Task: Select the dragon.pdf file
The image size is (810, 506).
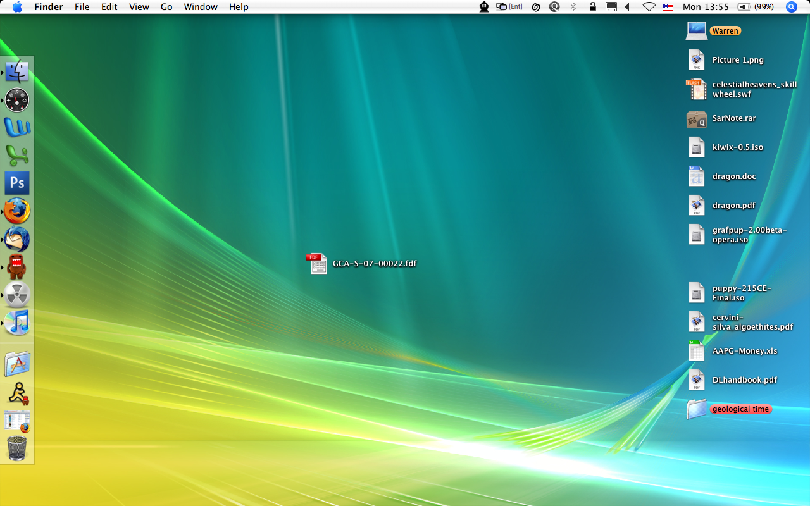Action: [697, 205]
